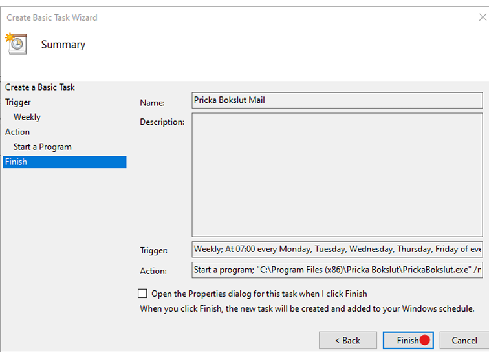Click the Name: label
Screen dimensions: 489x353
click(x=152, y=103)
